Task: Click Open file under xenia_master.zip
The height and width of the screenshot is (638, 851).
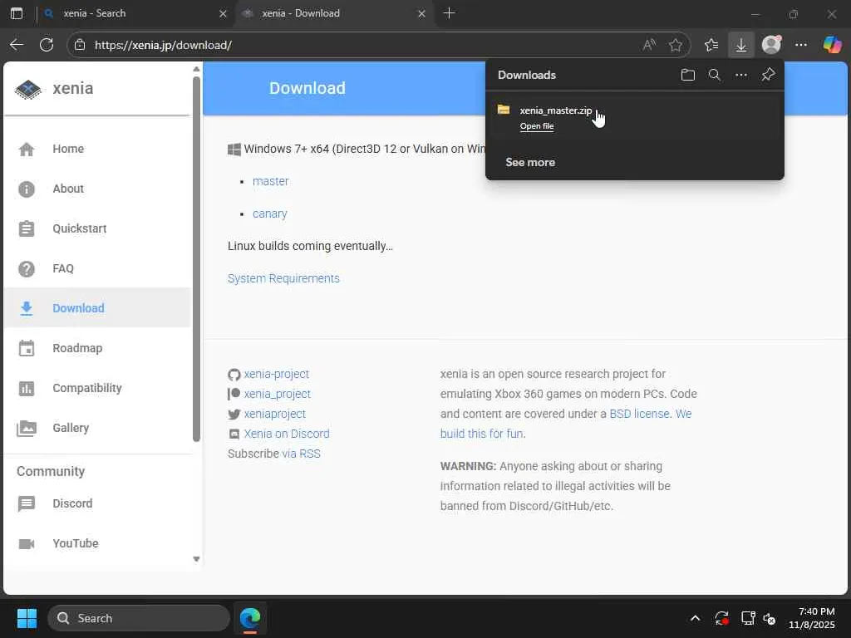Action: coord(537,126)
